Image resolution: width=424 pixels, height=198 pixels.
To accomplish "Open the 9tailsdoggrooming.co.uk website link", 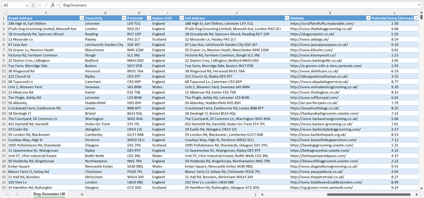I will (321, 29).
